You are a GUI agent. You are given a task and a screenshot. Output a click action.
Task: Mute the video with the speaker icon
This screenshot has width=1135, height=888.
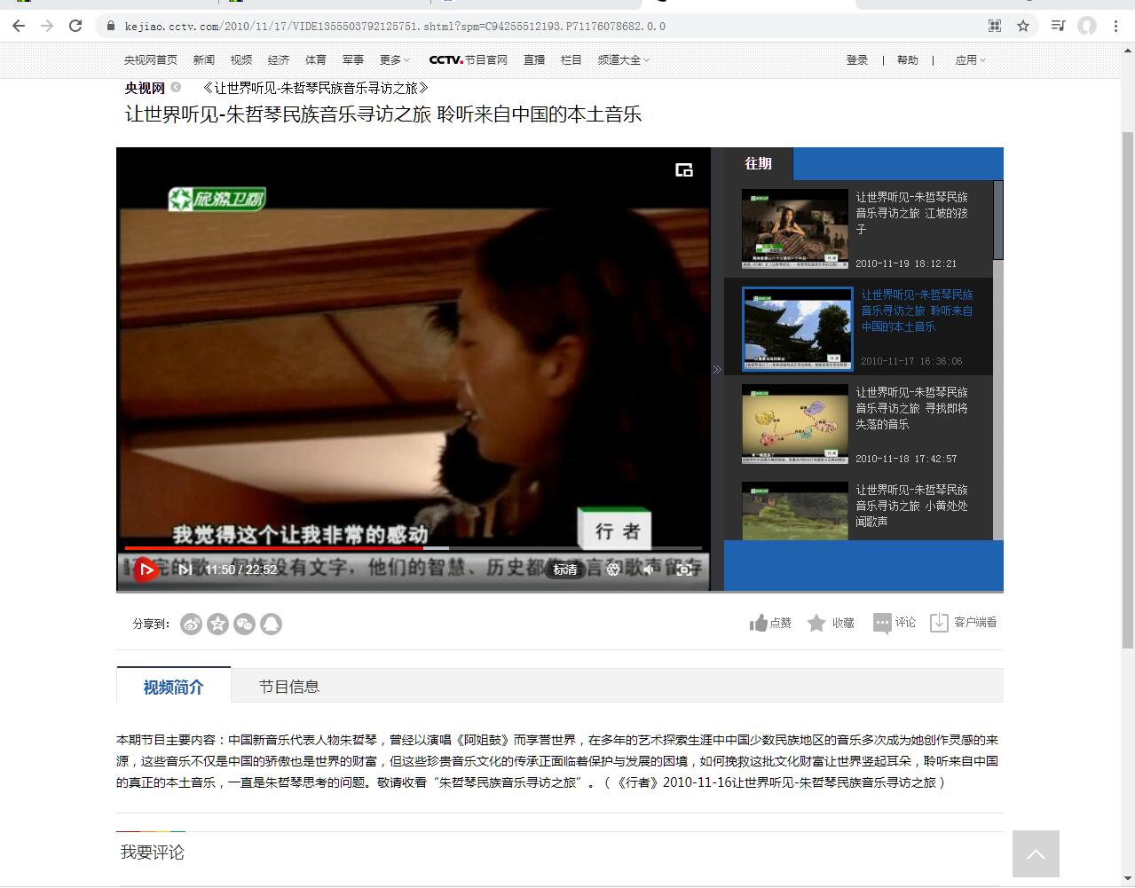pos(649,570)
